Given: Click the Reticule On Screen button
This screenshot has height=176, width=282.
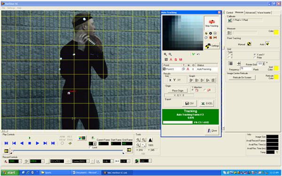Looking at the screenshot, I should tap(242, 78).
